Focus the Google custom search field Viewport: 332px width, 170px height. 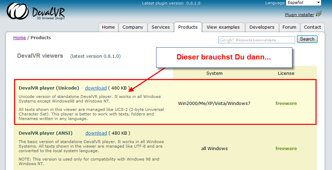(x=257, y=40)
